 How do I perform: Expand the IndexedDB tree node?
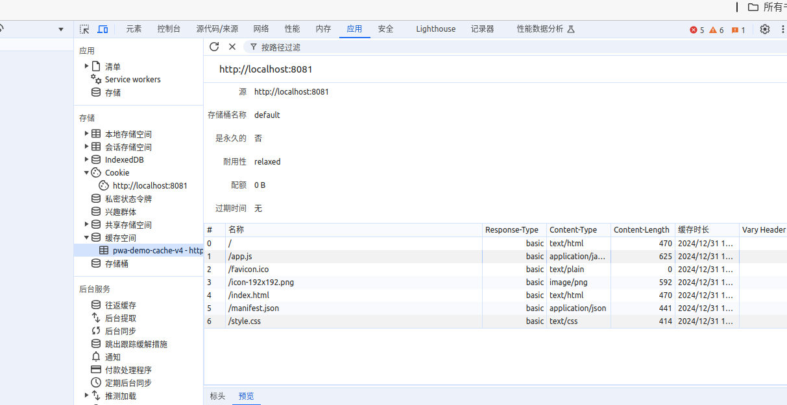[87, 160]
